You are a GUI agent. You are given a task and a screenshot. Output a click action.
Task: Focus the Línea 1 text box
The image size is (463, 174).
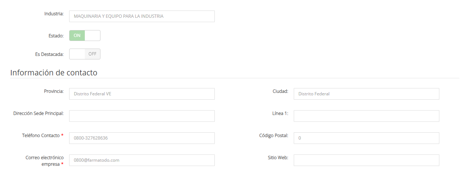[x=366, y=116]
